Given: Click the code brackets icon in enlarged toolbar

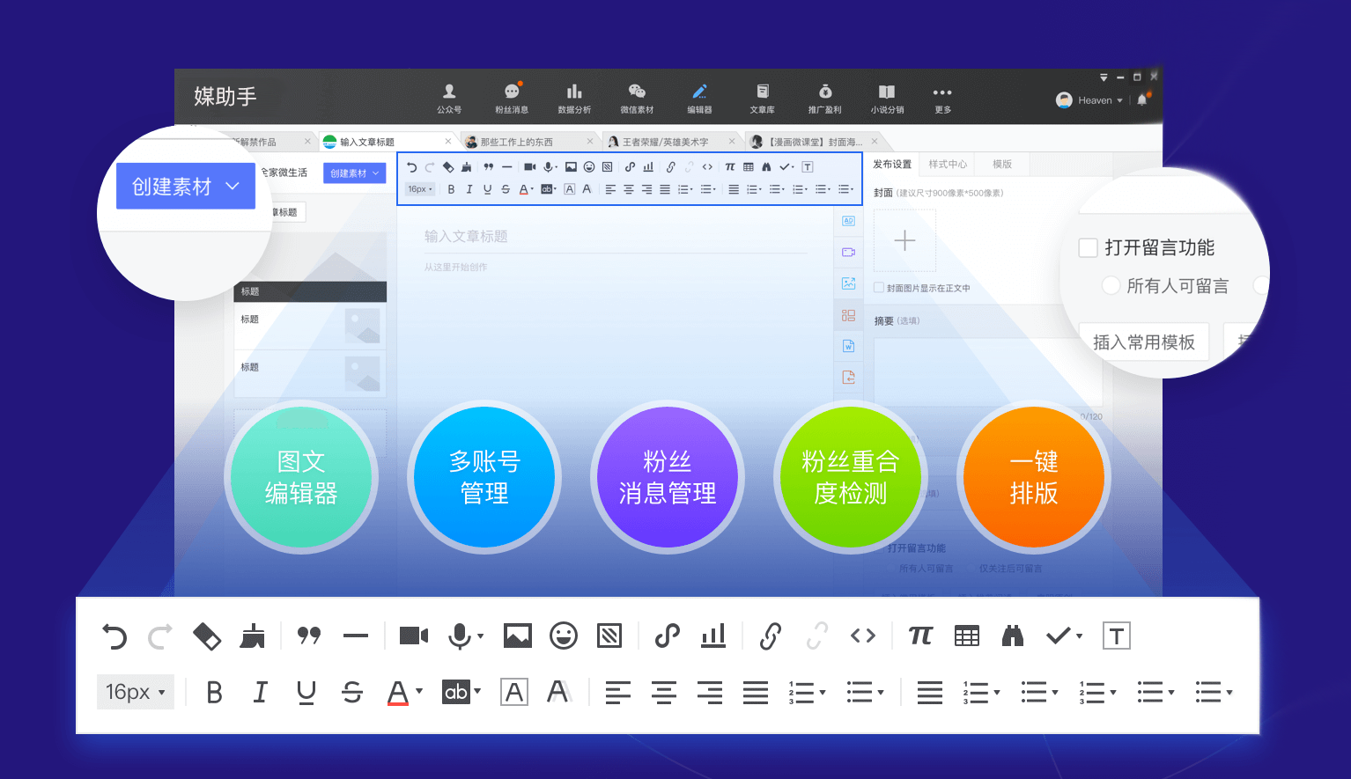Looking at the screenshot, I should click(863, 636).
